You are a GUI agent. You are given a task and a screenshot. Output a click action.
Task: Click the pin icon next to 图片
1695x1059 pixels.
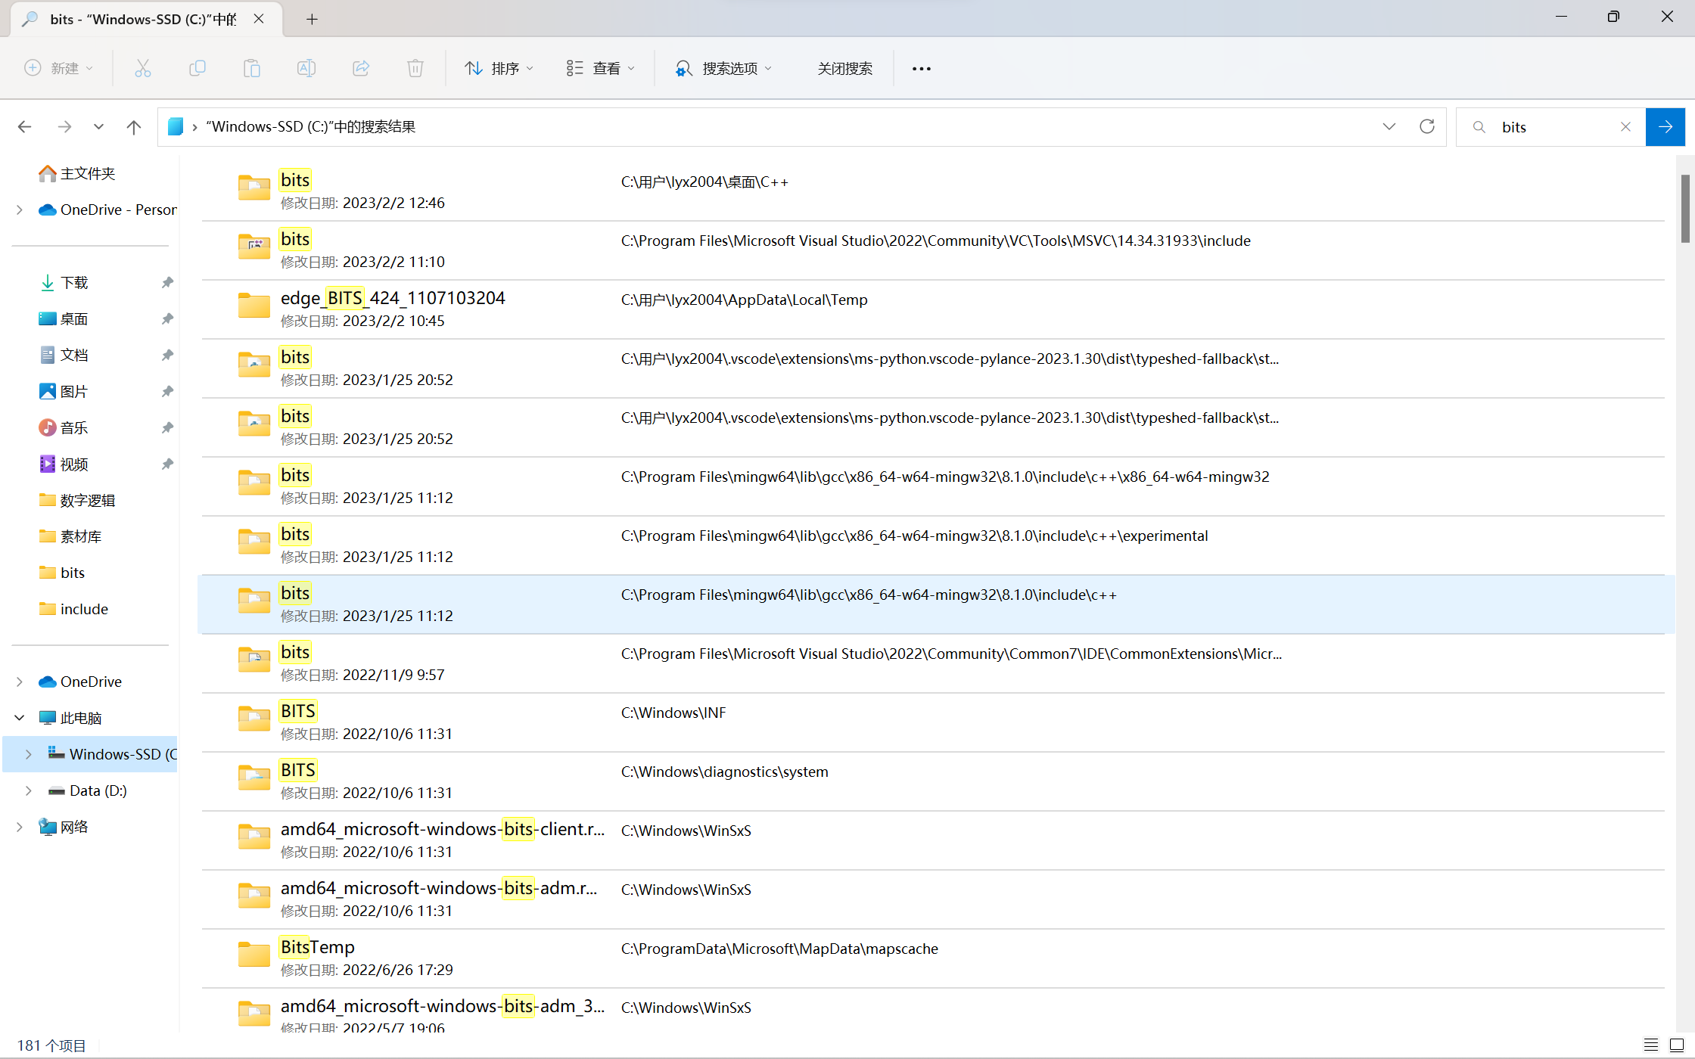[167, 391]
